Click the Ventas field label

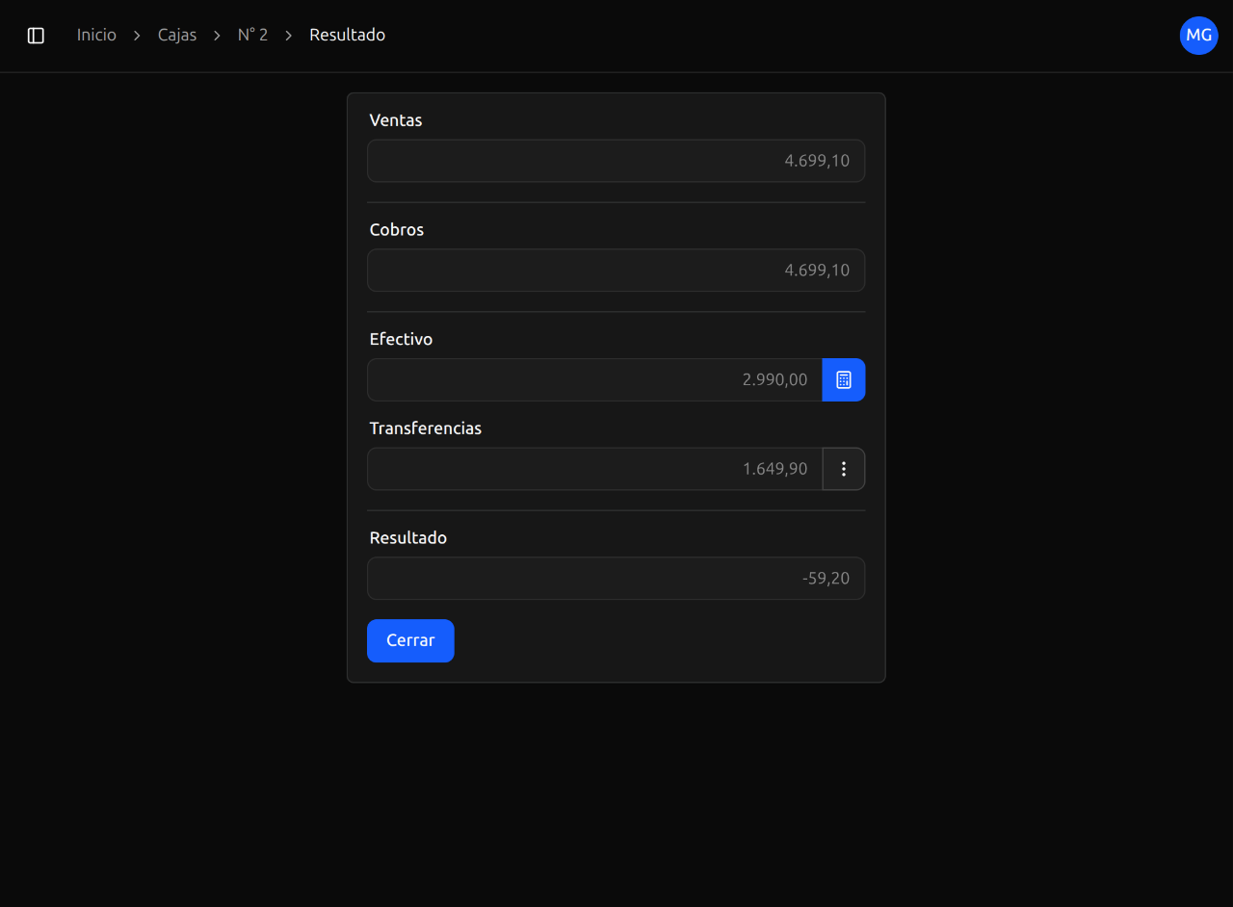[396, 120]
